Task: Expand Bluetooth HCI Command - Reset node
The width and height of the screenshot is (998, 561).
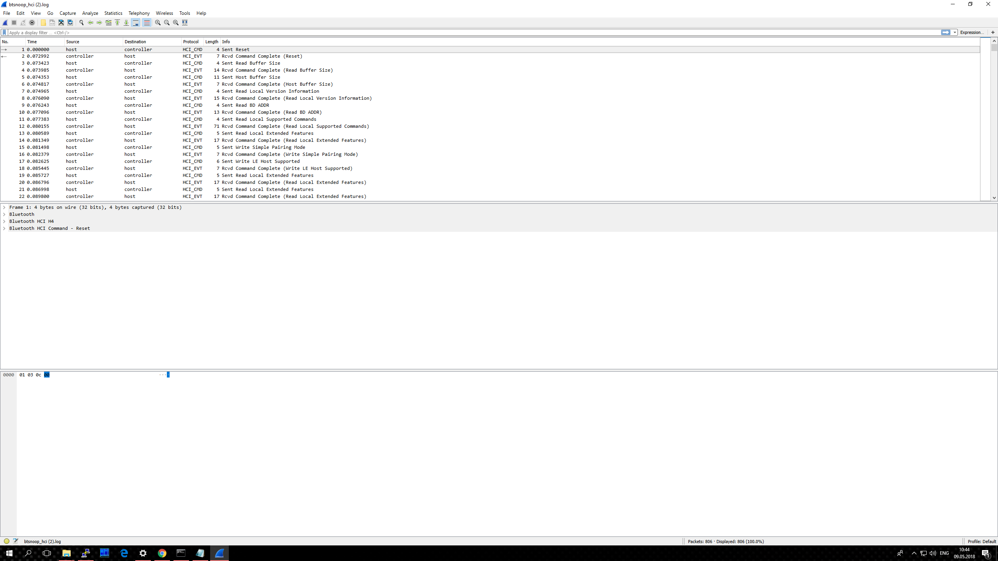Action: tap(4, 228)
